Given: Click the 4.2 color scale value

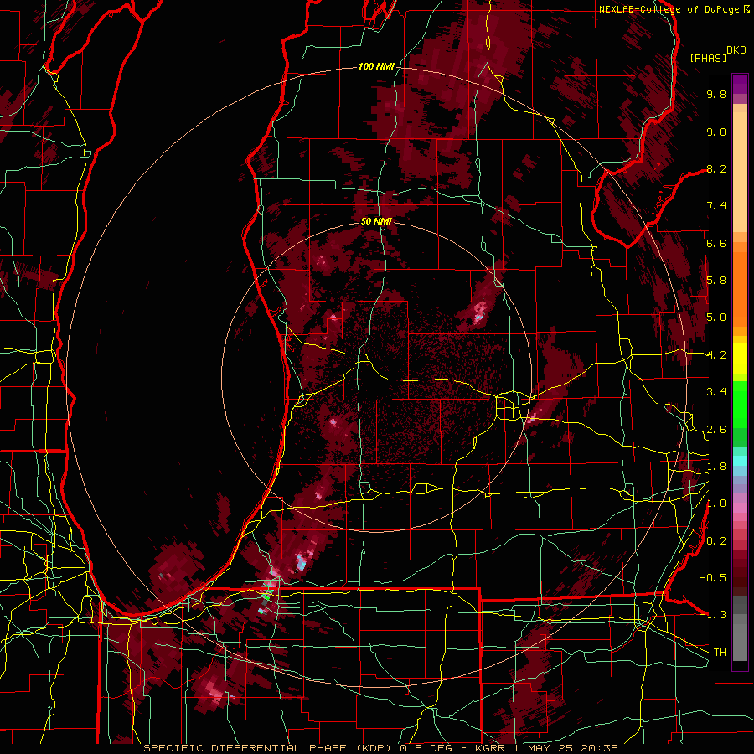Looking at the screenshot, I should pyautogui.click(x=716, y=355).
